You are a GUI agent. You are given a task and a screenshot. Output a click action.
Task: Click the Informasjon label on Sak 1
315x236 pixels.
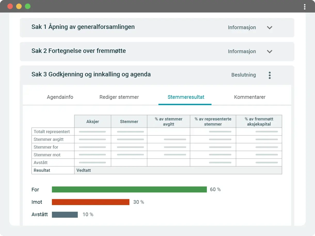click(242, 27)
